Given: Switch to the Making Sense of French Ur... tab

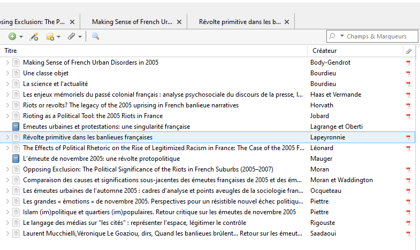Looking at the screenshot, I should tap(132, 22).
